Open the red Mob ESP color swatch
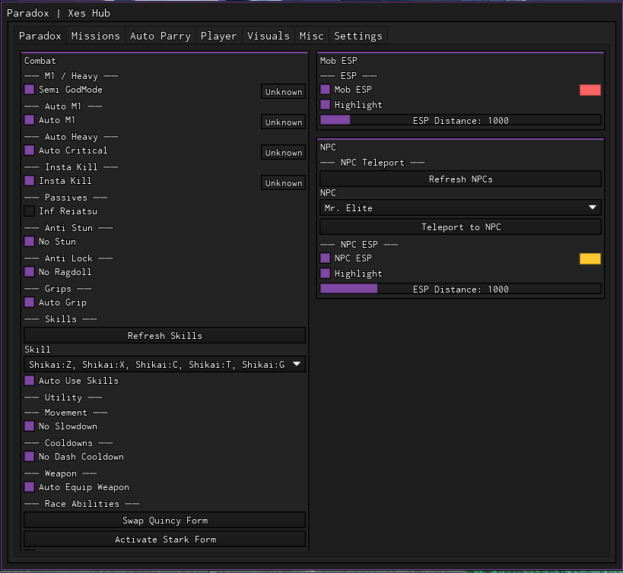This screenshot has width=623, height=573. pos(590,90)
